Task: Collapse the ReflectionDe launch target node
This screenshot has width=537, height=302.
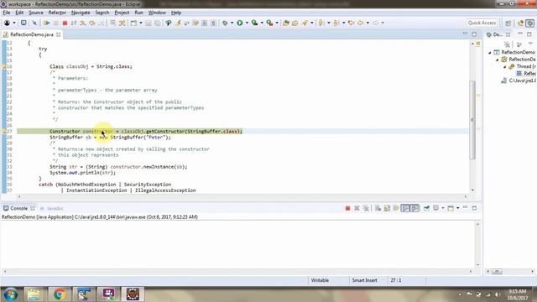Action: click(x=498, y=60)
